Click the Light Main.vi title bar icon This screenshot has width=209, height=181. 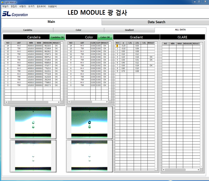(2, 2)
